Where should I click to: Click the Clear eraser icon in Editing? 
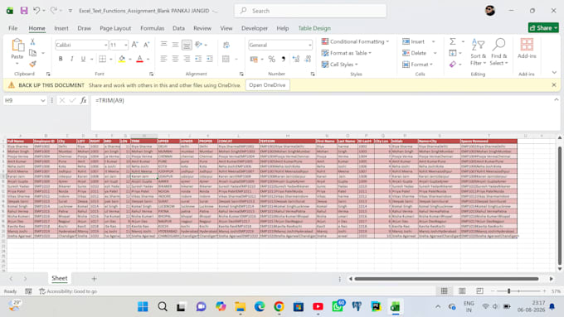click(x=453, y=65)
